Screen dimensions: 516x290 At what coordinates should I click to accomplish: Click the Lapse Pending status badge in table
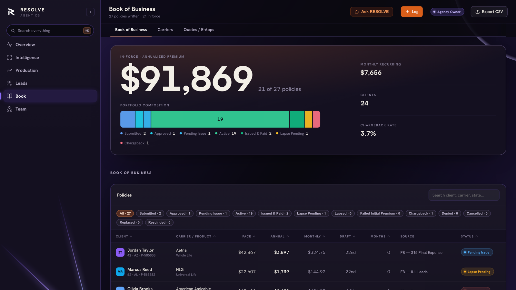tap(477, 272)
